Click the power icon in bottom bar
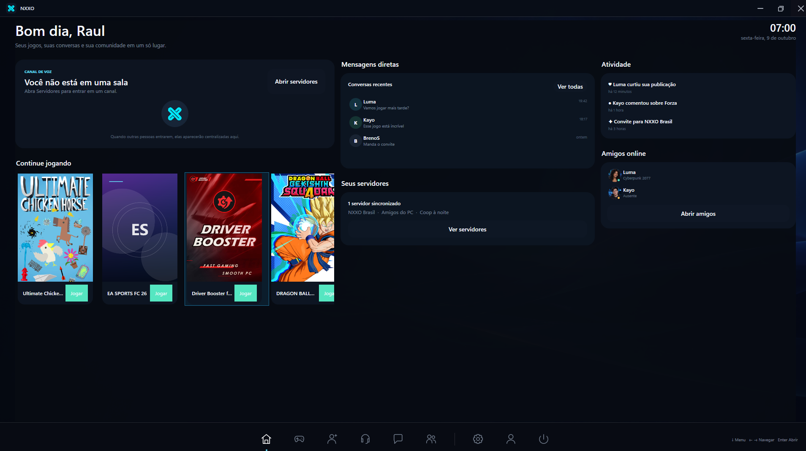 click(544, 439)
